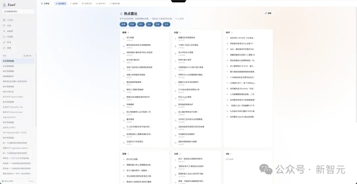The width and height of the screenshot is (357, 184).
Task: Filter hot topics by 知乎 chip
Action: 141,24
